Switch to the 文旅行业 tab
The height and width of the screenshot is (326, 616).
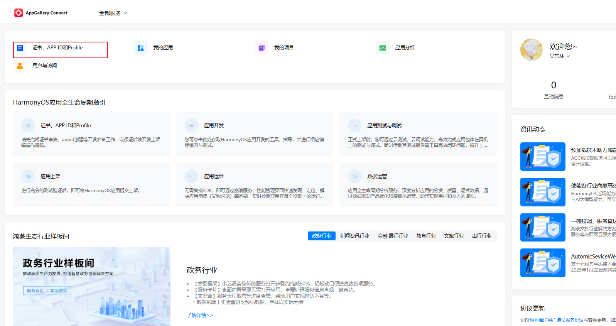coord(454,236)
